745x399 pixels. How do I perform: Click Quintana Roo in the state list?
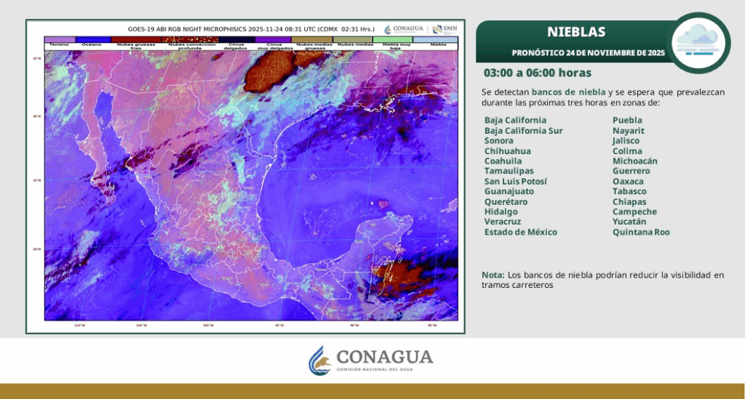pos(641,232)
